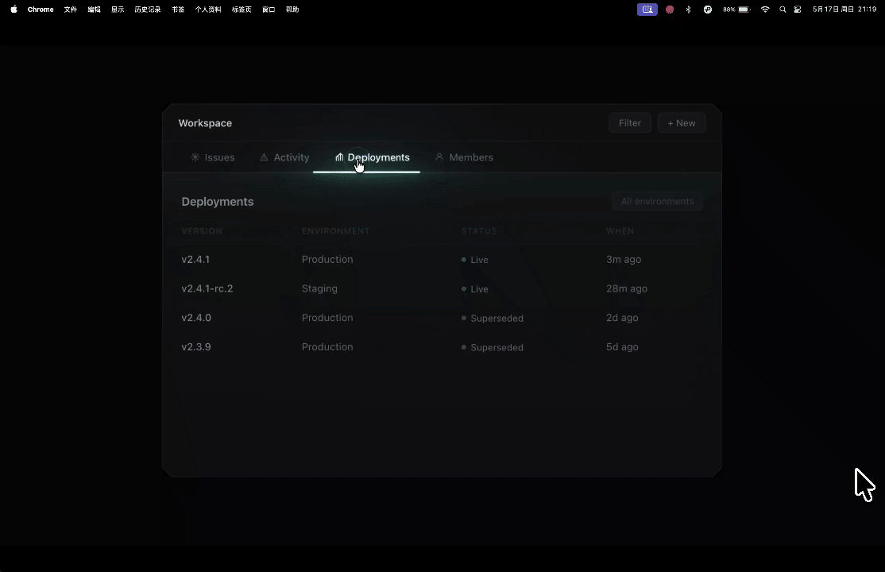Image resolution: width=885 pixels, height=572 pixels.
Task: Click the round P app icon in menu bar
Action: [x=707, y=9]
